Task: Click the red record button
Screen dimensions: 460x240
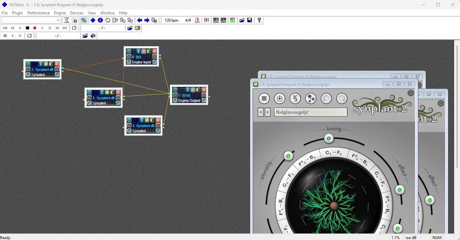Action: coord(35,28)
